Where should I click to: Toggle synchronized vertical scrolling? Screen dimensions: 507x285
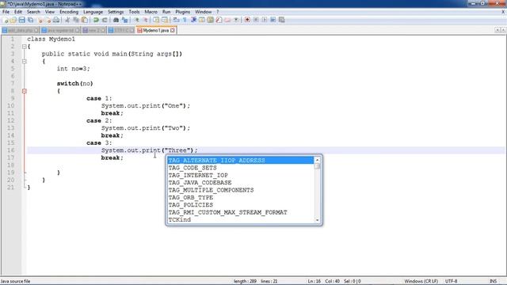[157, 20]
